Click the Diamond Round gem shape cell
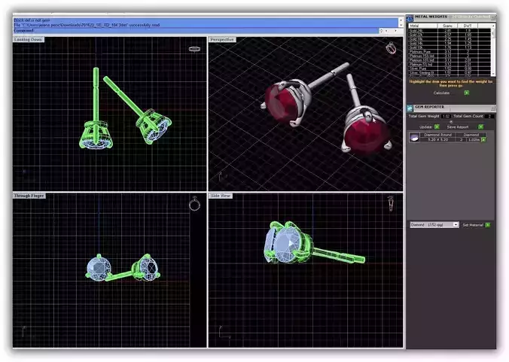The height and width of the screenshot is (362, 509). [437, 135]
